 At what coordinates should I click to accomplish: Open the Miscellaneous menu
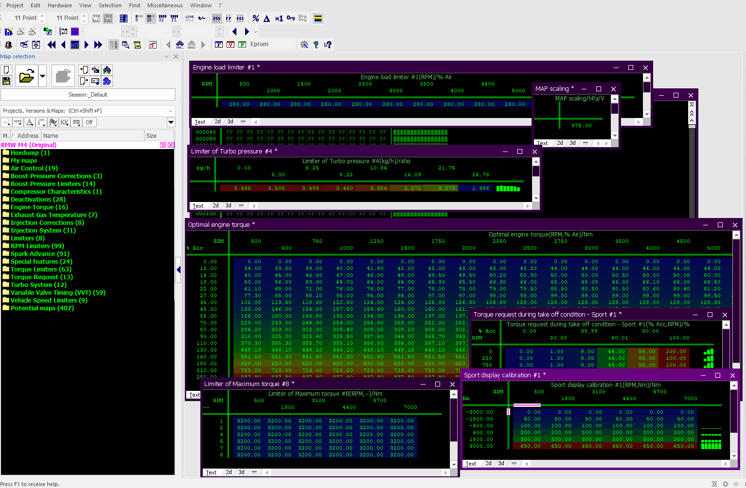click(165, 5)
